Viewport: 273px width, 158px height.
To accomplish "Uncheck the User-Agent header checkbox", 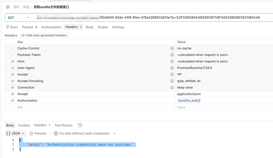I will point(13,68).
